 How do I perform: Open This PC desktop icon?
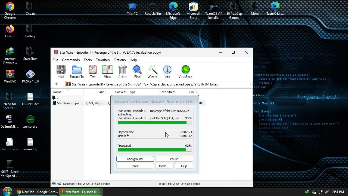coord(132,9)
